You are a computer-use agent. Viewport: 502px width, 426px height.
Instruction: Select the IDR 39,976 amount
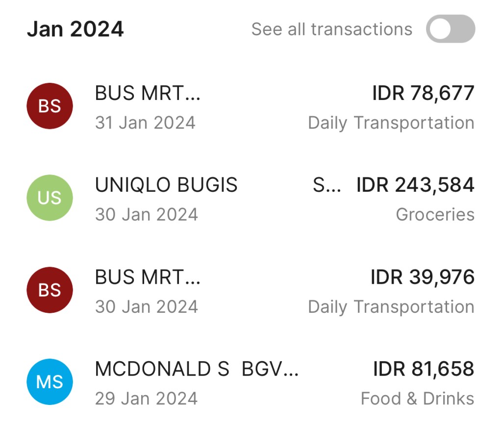pos(423,277)
